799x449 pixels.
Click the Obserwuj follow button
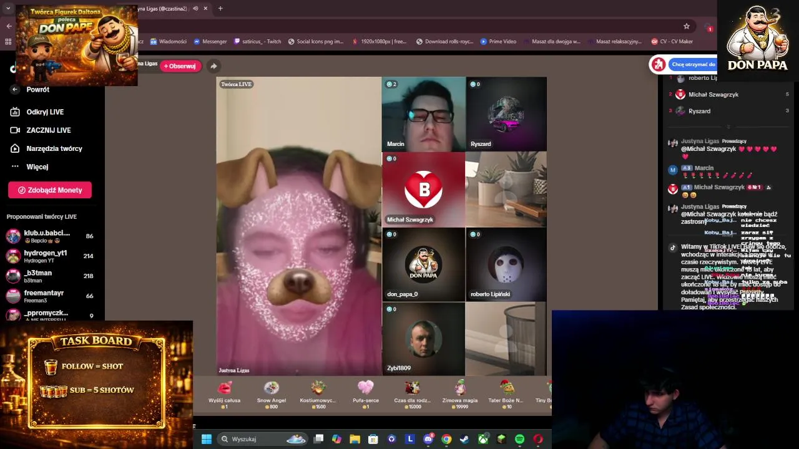(180, 66)
